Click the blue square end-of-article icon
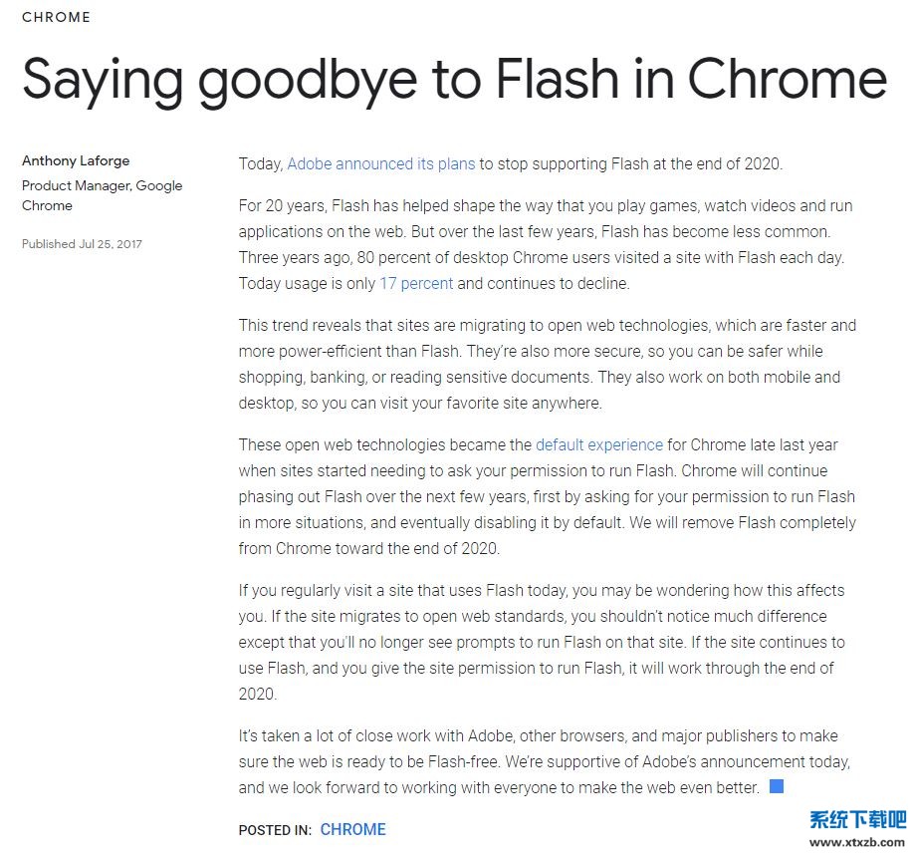The height and width of the screenshot is (857, 914). [777, 786]
